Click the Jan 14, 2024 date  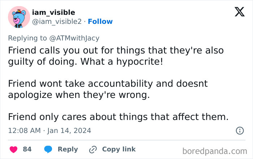69,130
